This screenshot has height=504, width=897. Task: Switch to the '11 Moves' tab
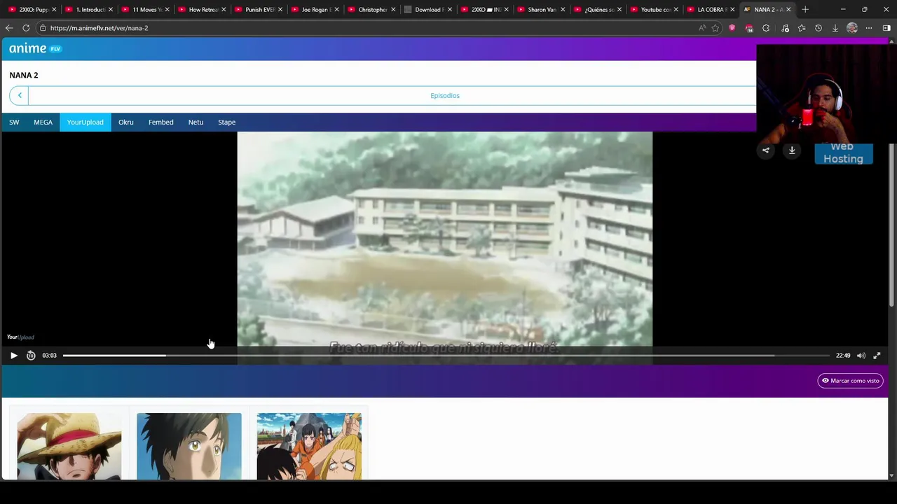(147, 10)
